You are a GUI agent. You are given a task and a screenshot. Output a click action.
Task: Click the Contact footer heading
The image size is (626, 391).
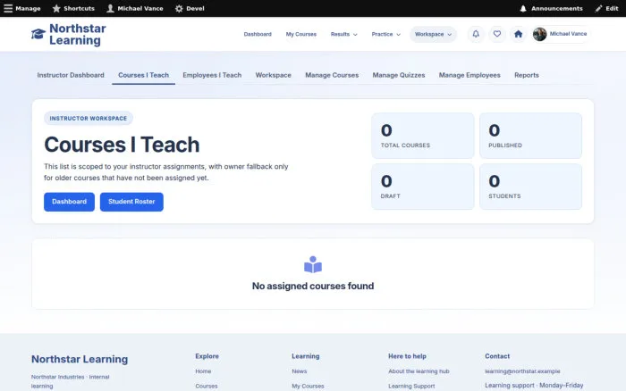coord(497,356)
